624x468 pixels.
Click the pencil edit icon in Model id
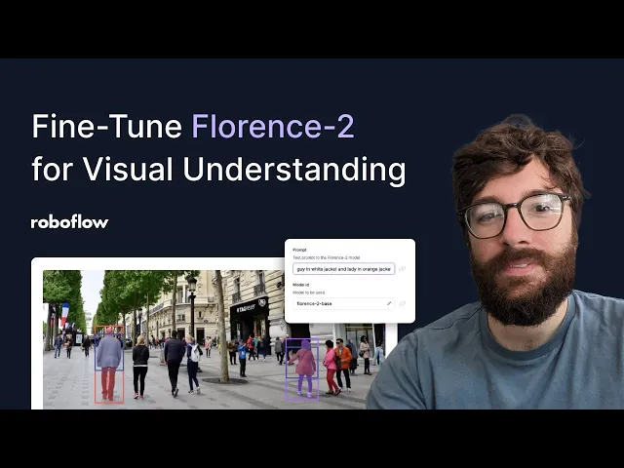389,303
